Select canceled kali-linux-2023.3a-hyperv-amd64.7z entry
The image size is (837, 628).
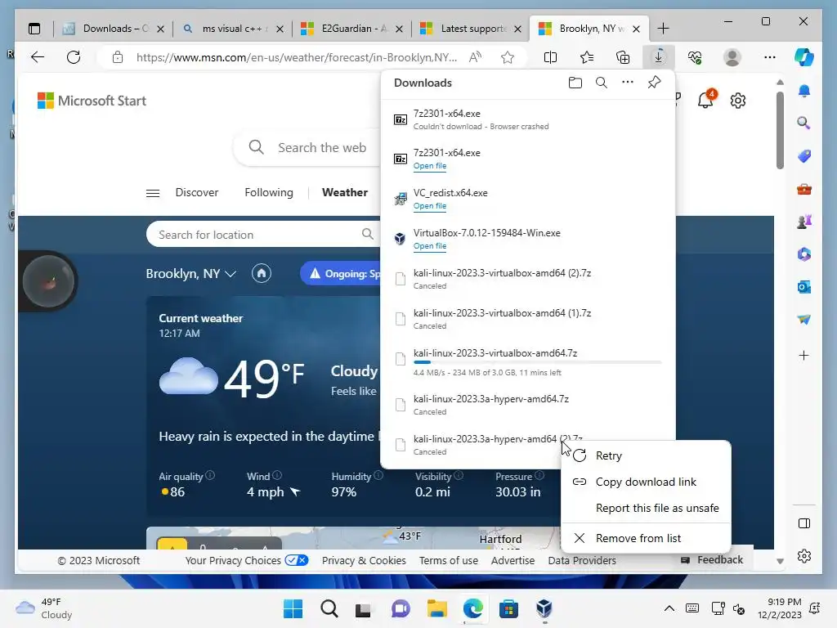pyautogui.click(x=529, y=405)
